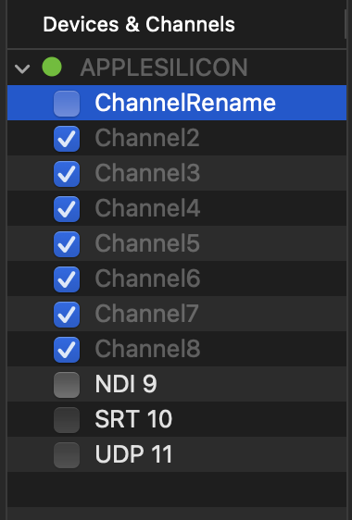Uncheck the Channel8 checkbox

pyautogui.click(x=67, y=350)
